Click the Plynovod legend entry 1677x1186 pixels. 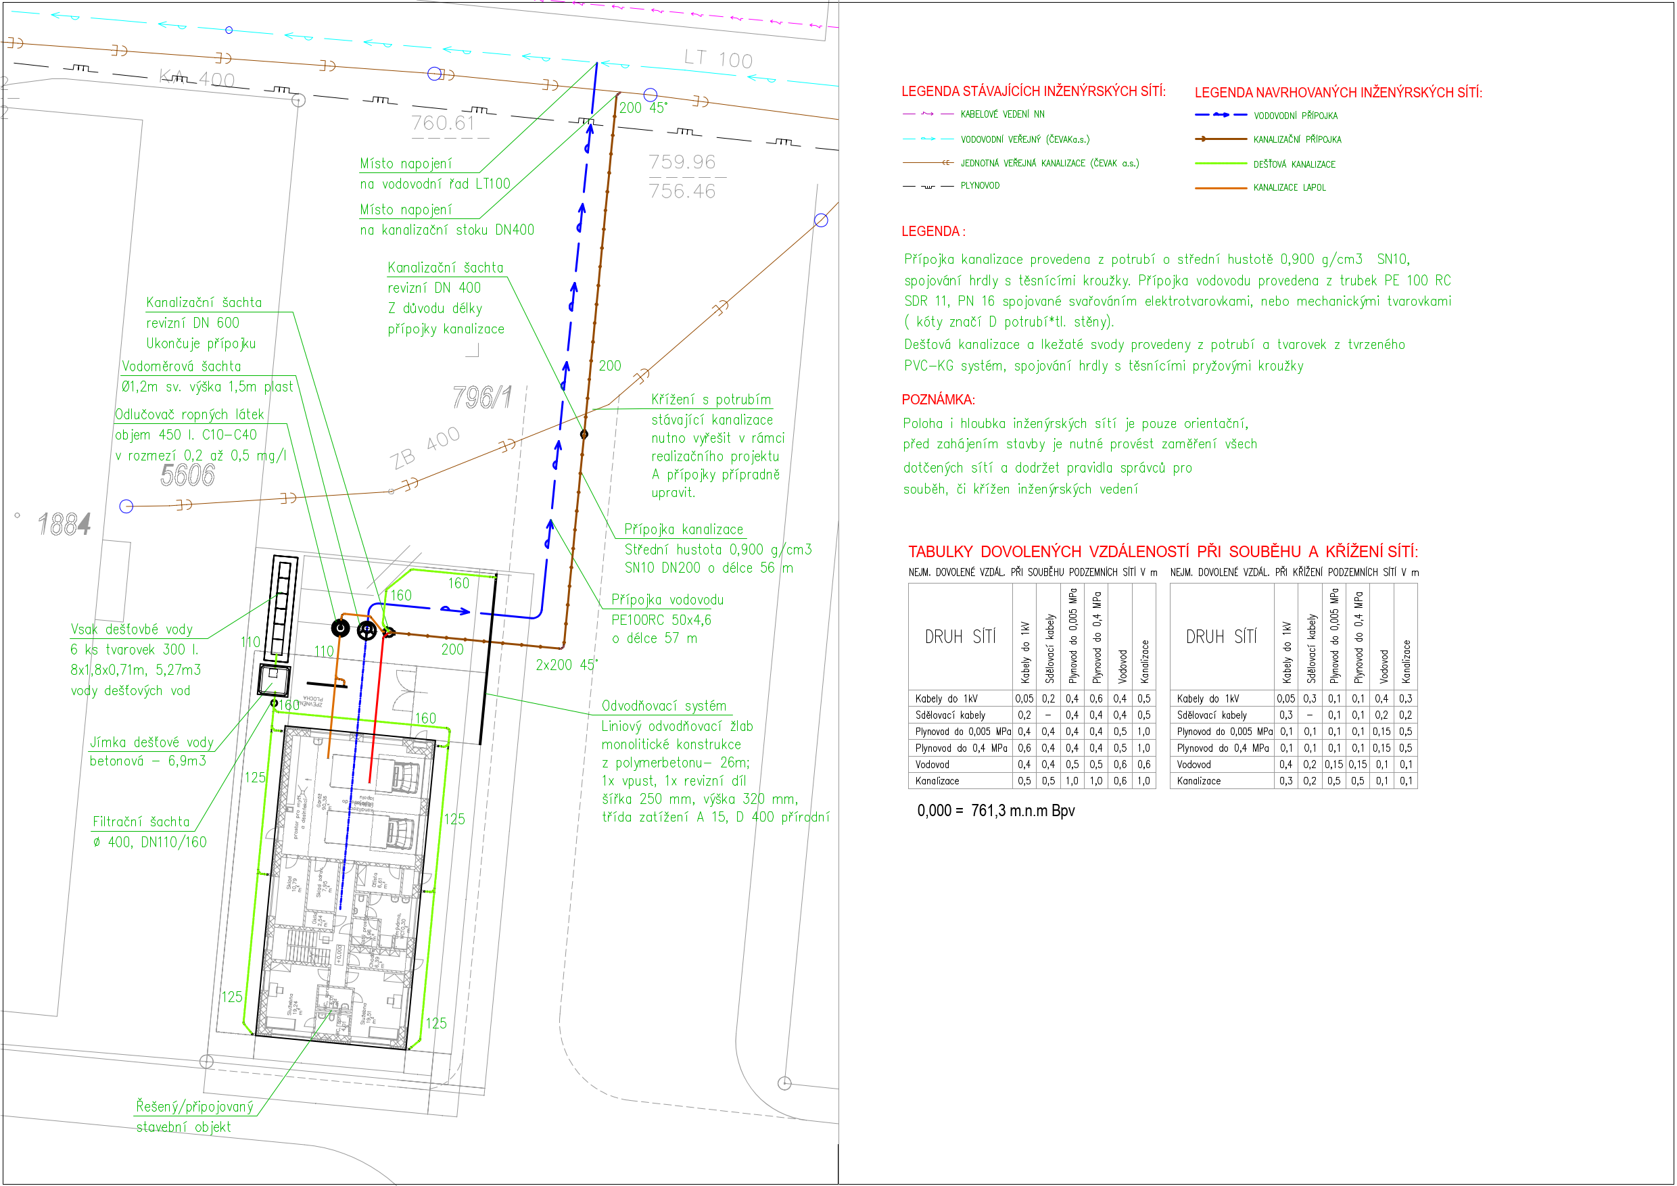point(979,185)
